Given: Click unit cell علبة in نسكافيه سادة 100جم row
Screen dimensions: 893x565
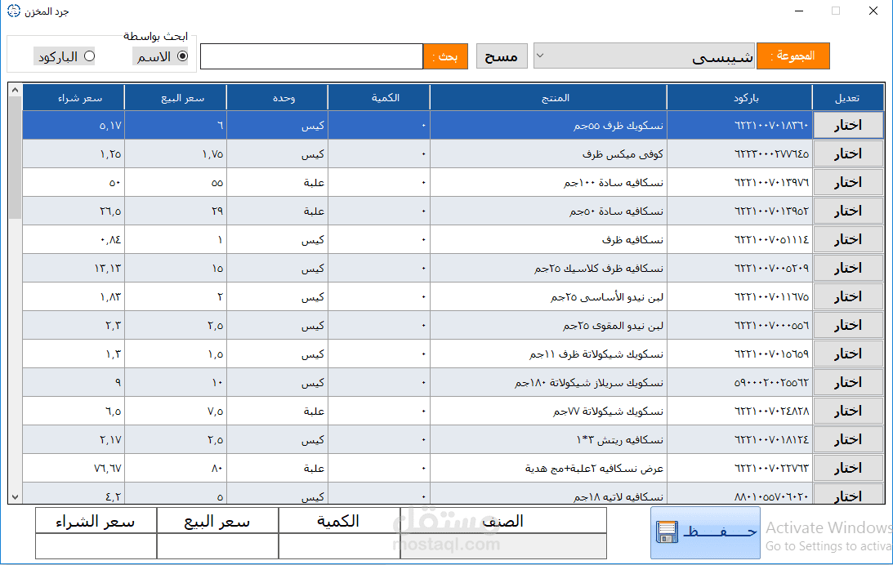Looking at the screenshot, I should (277, 182).
